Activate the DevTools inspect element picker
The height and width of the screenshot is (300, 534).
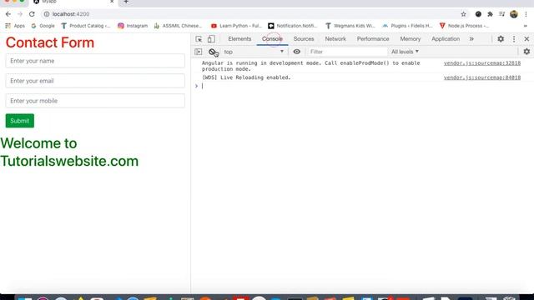click(x=199, y=39)
